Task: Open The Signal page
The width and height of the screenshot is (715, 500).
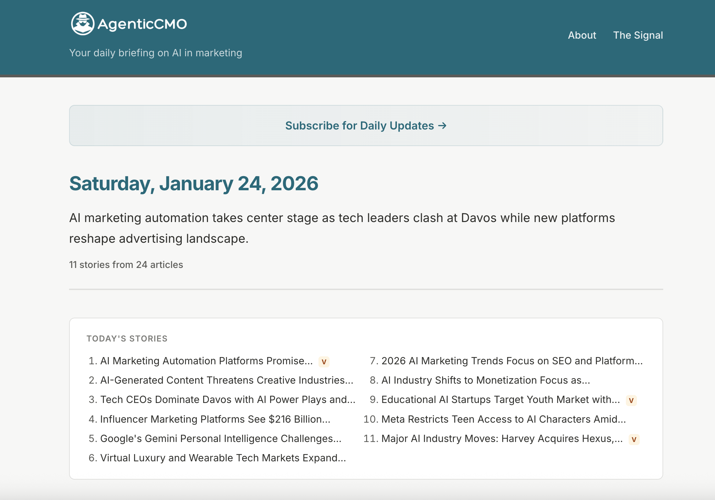Action: point(638,35)
